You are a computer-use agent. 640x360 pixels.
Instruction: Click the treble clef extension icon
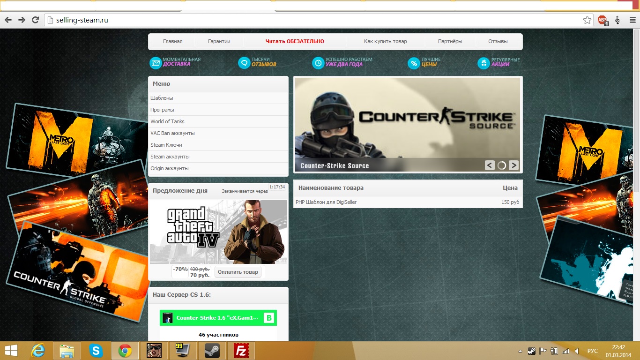[618, 20]
